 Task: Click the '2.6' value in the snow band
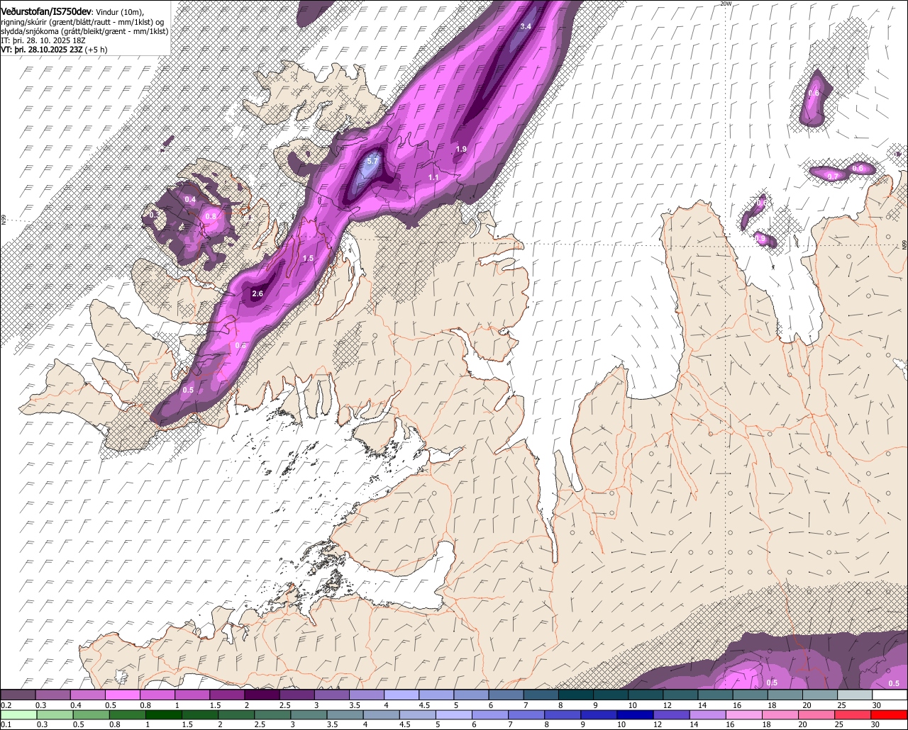click(258, 293)
